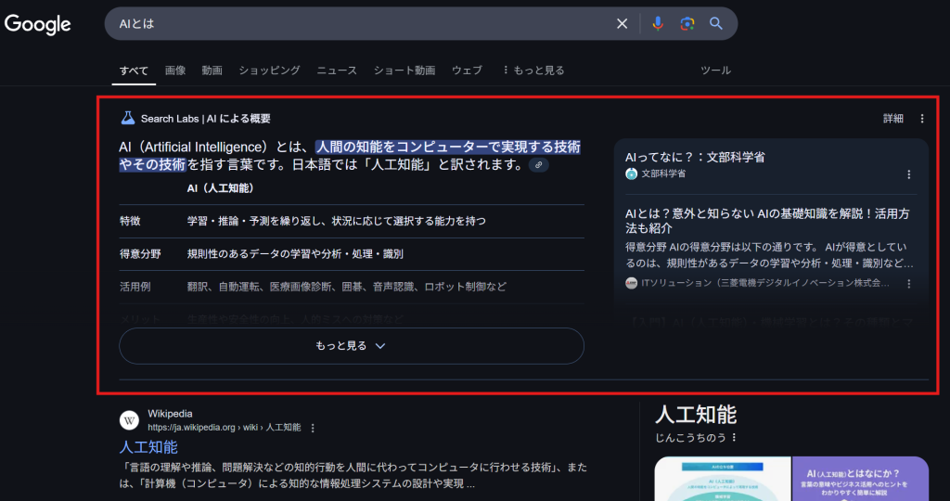Start voice search with the microphone icon
950x501 pixels.
(658, 23)
